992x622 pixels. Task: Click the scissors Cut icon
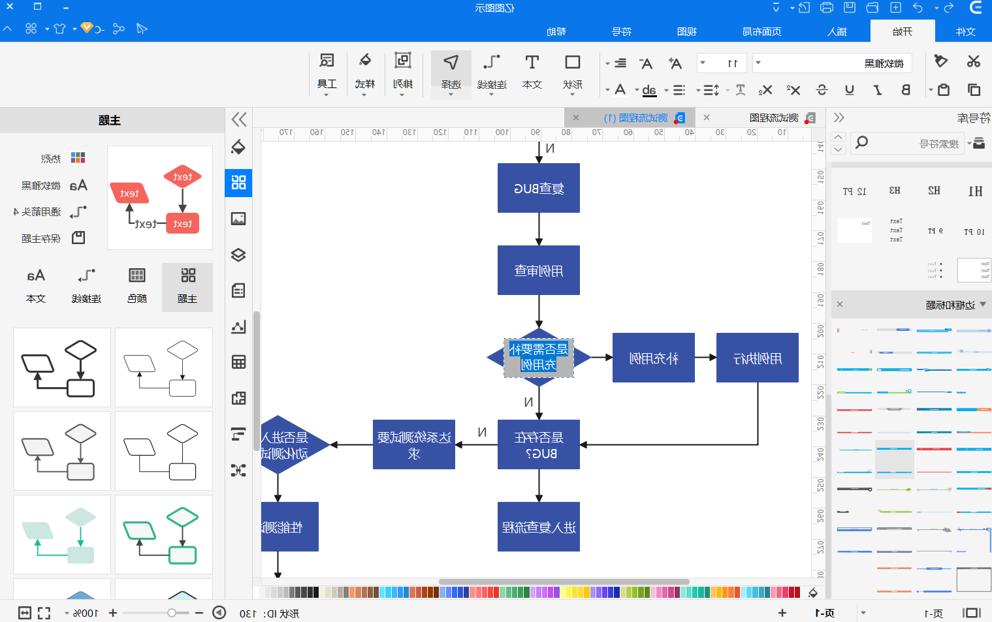[974, 61]
